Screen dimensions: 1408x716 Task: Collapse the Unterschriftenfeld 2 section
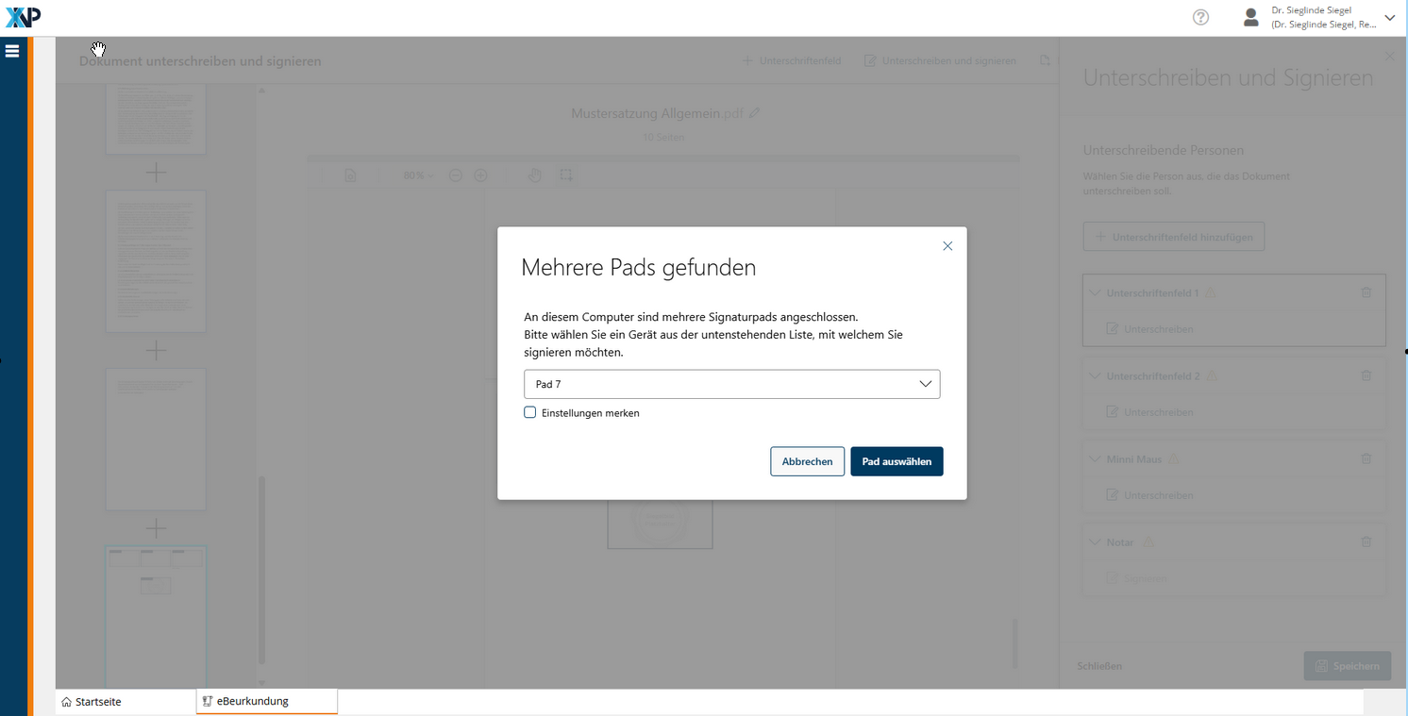1095,376
